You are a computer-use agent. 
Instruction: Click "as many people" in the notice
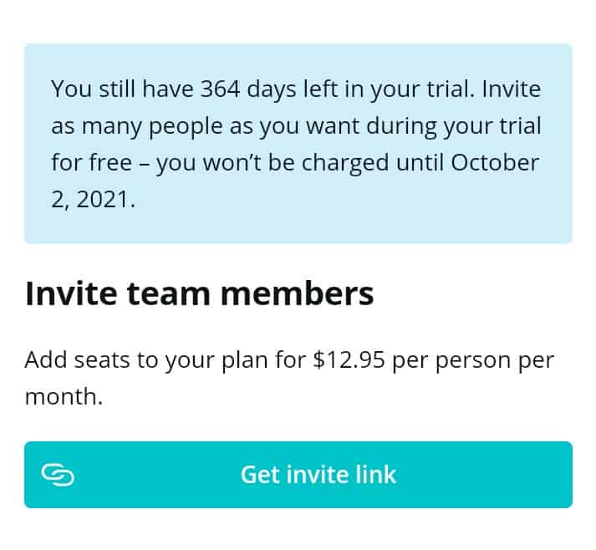coord(136,125)
